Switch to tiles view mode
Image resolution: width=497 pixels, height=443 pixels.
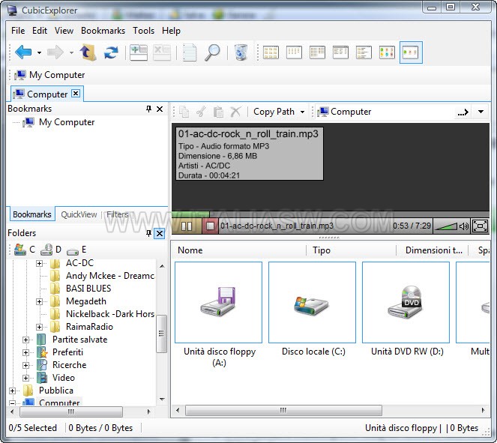point(364,52)
